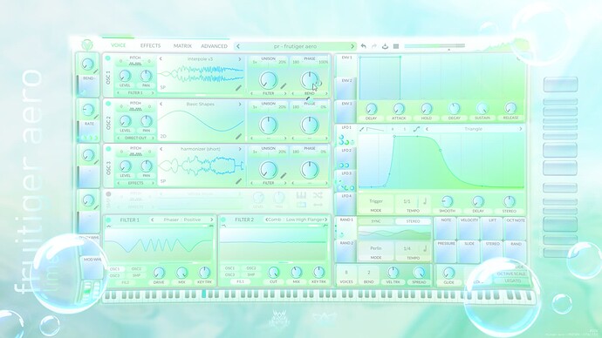
Task: Switch to the EFFECTS tab
Action: click(x=150, y=45)
